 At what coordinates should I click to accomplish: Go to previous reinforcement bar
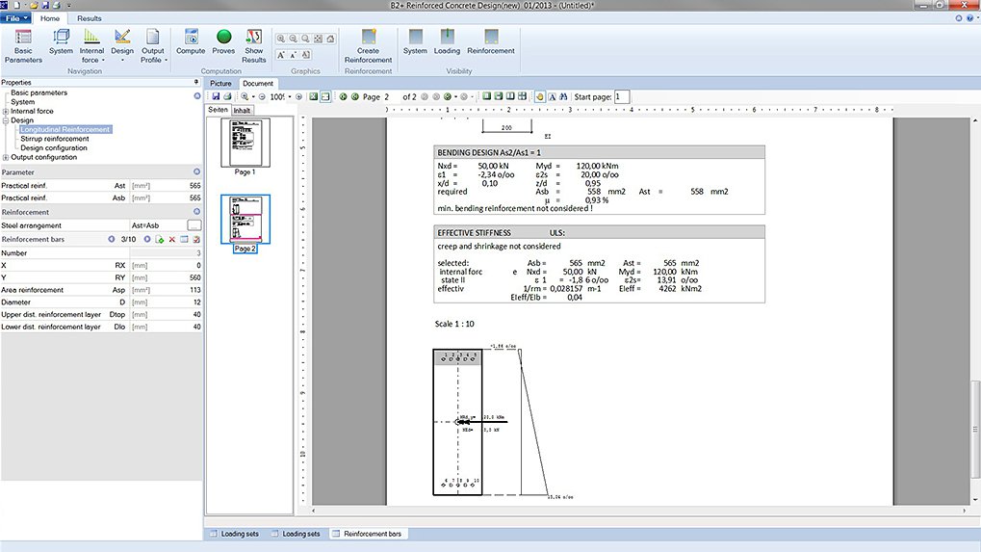coord(112,239)
